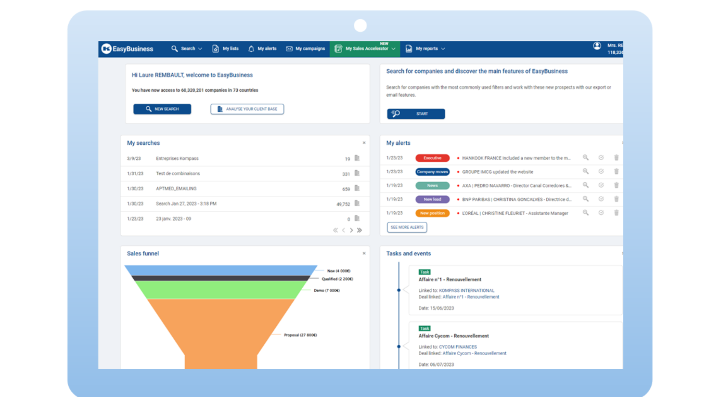Click list icon for 23 janv. 2023 search
The image size is (721, 406).
click(357, 218)
